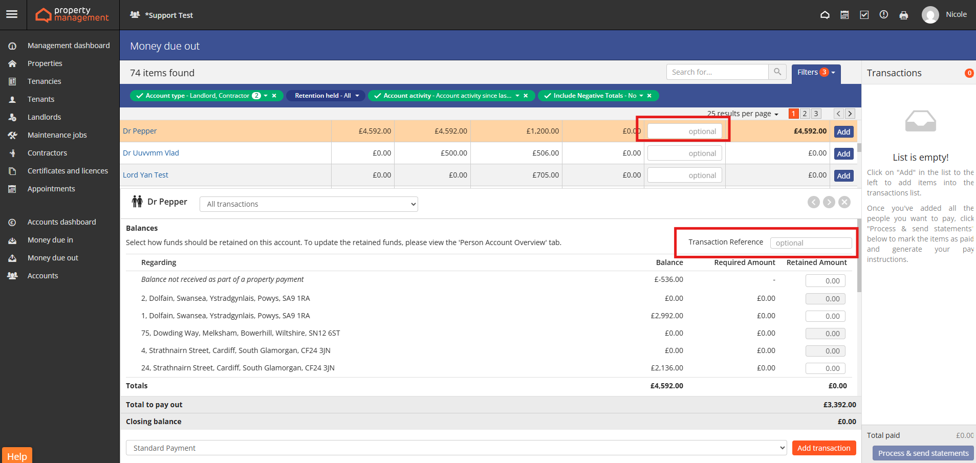Viewport: 976px width, 463px height.
Task: Navigate to Accounts dashboard in sidebar
Action: coord(61,222)
